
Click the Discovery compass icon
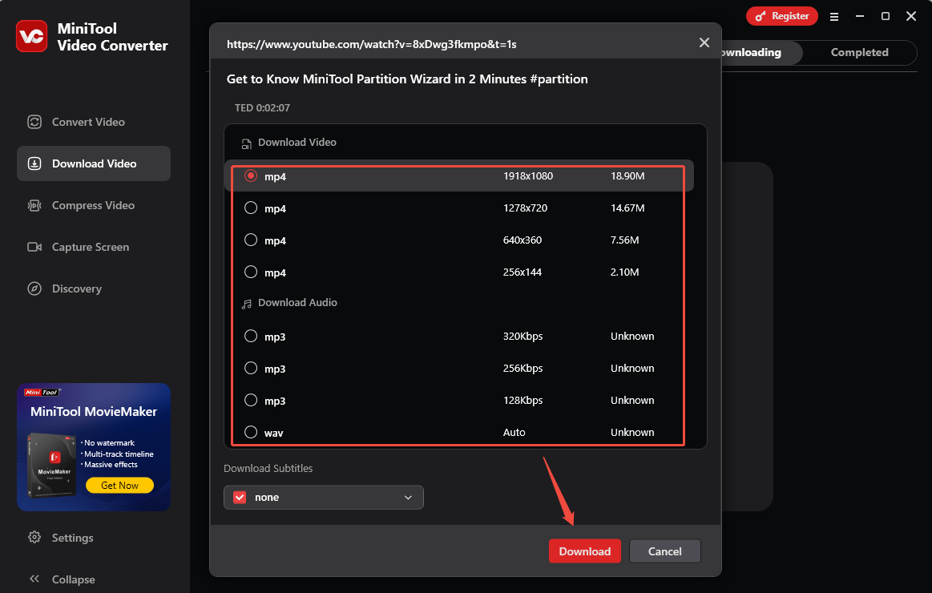[34, 288]
